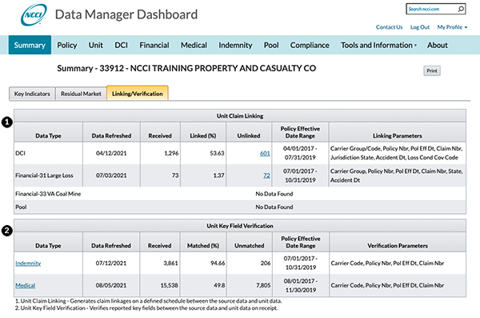Image resolution: width=480 pixels, height=318 pixels.
Task: Click the 08/05/2021 refresh date
Action: [111, 285]
